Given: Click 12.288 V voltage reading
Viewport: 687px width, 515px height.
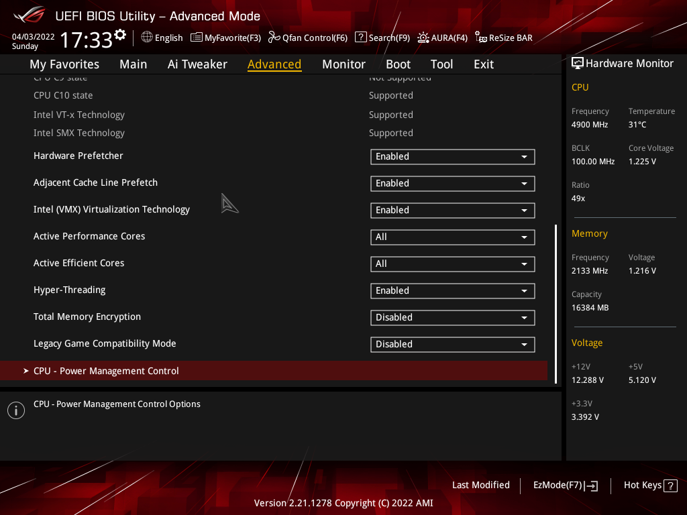Looking at the screenshot, I should 588,380.
